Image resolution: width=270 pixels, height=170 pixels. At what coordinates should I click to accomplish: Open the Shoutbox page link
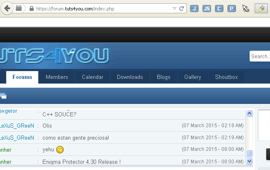click(226, 77)
